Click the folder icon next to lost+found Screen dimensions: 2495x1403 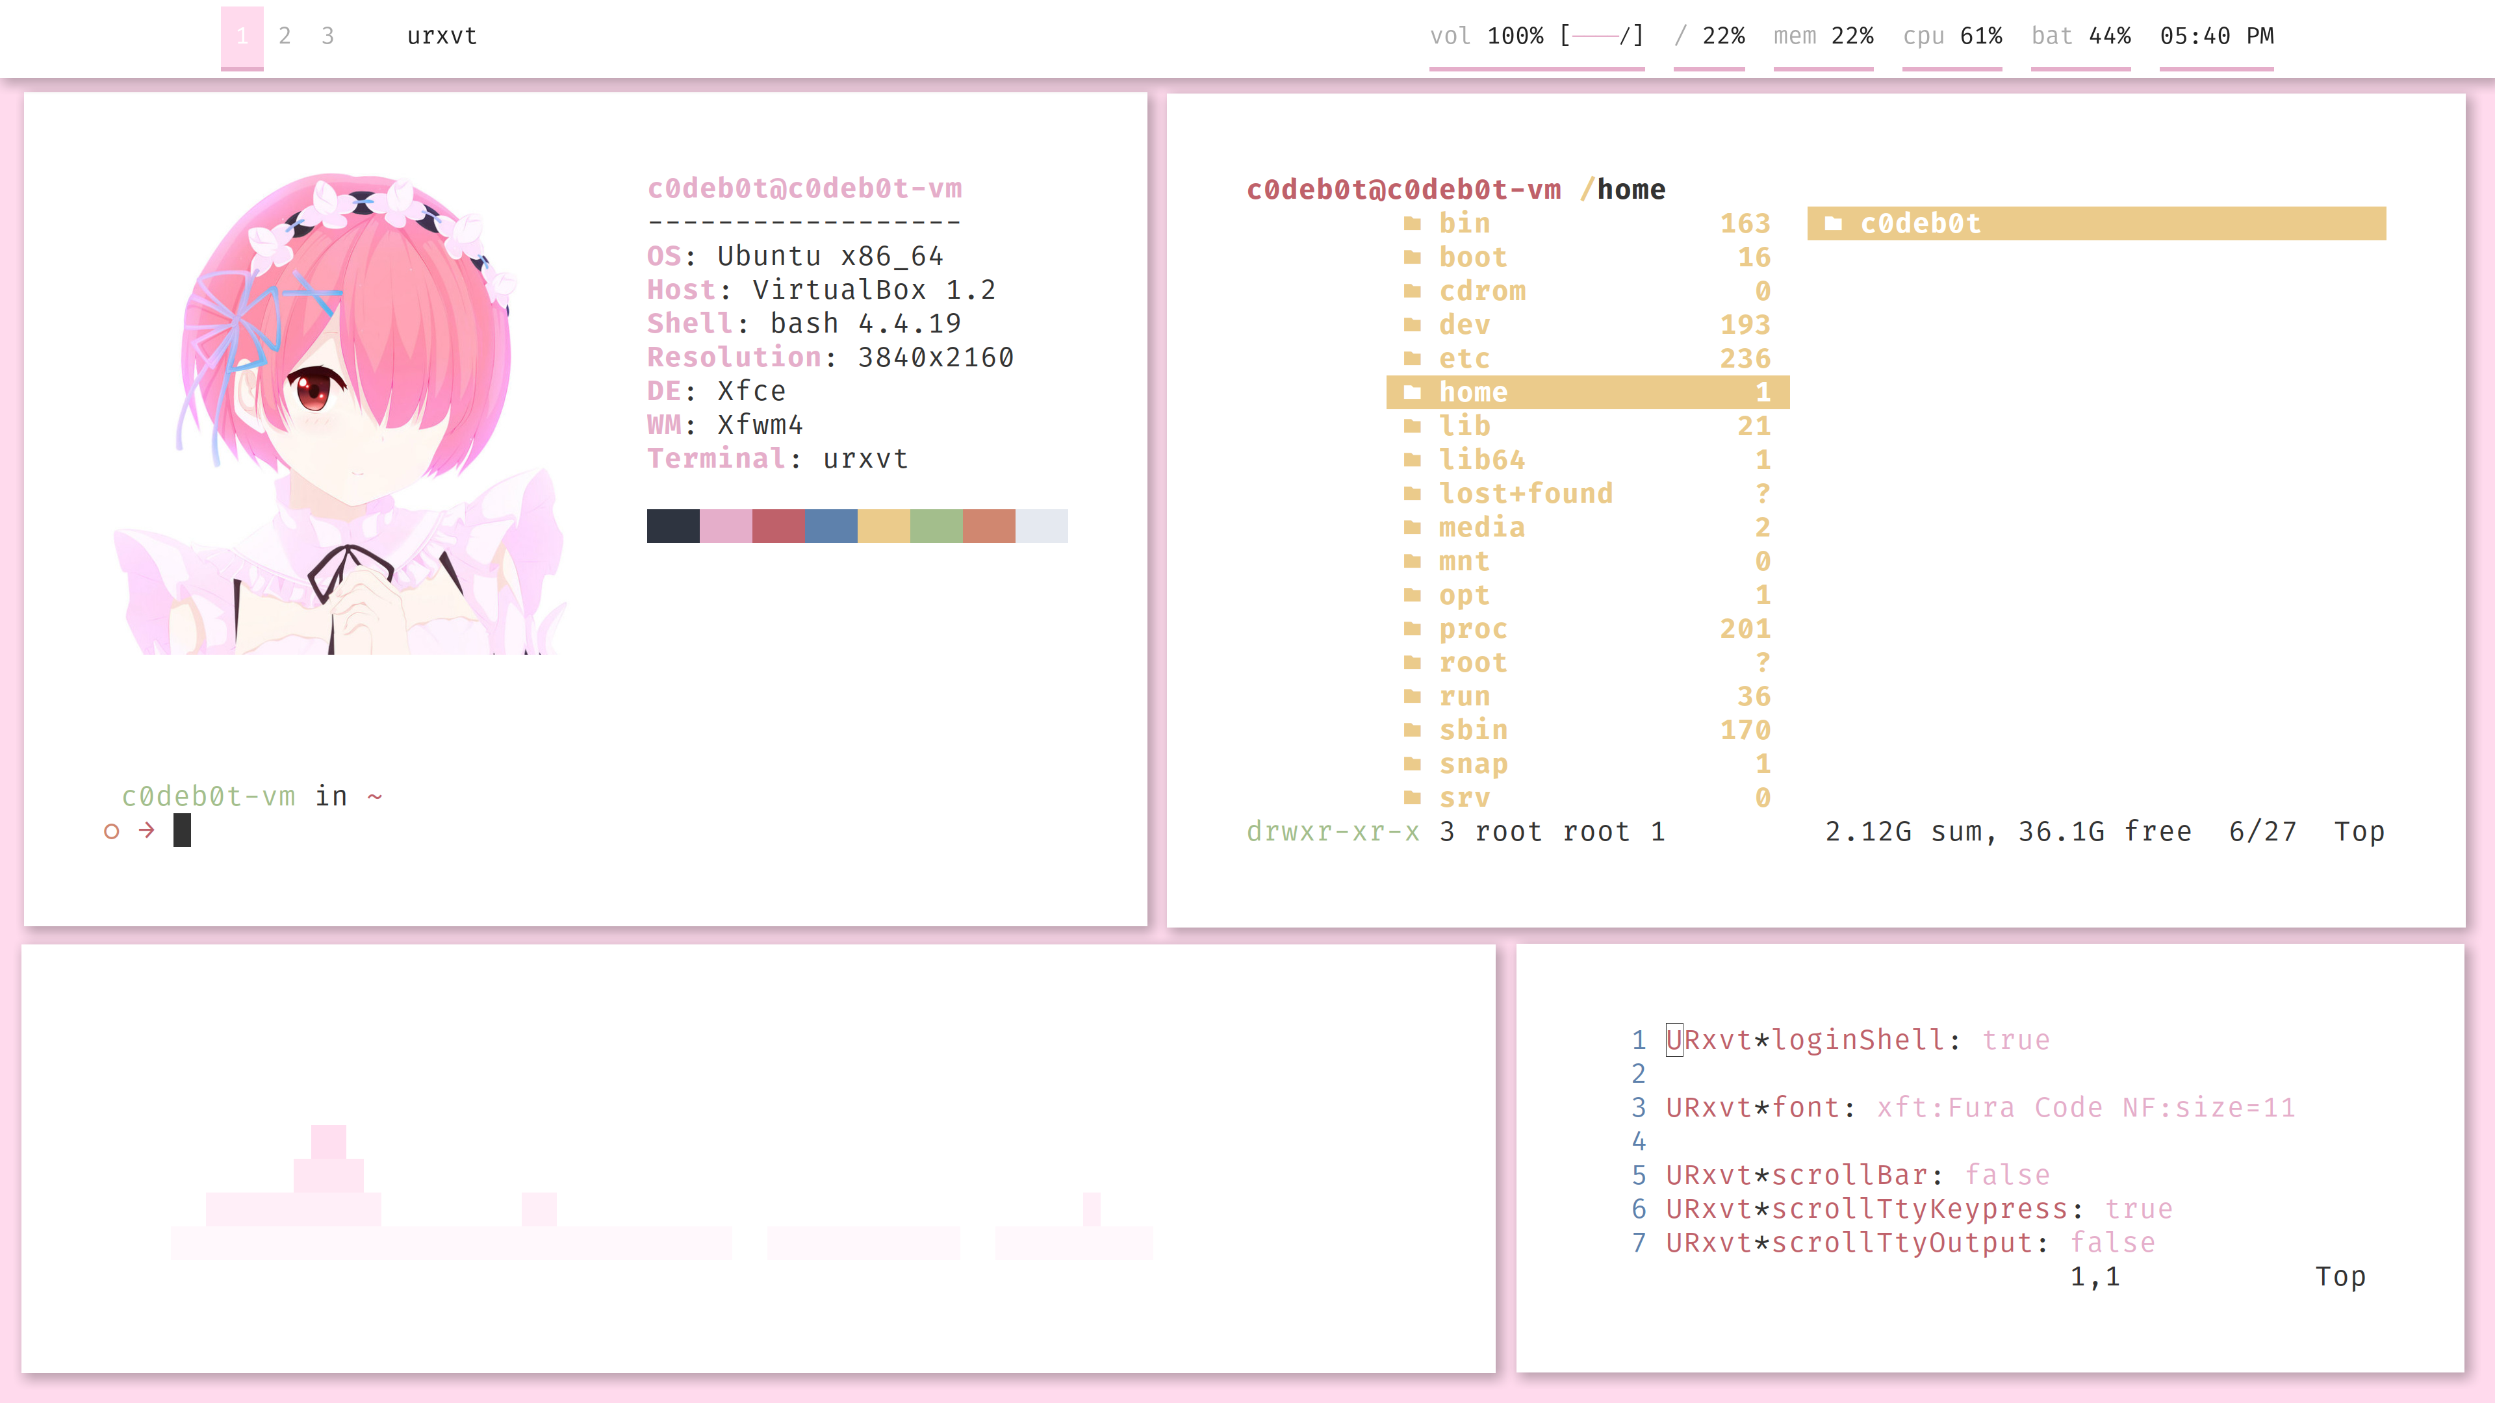click(x=1412, y=494)
